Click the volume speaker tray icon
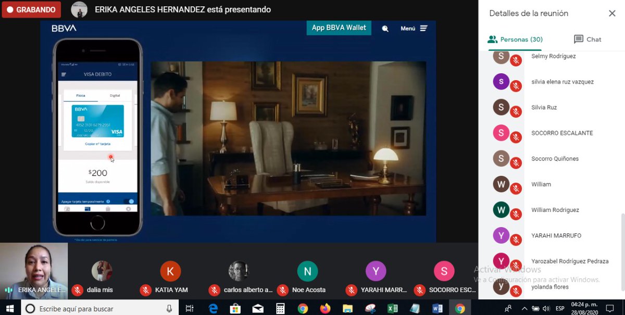This screenshot has height=315, width=625. tap(546, 309)
